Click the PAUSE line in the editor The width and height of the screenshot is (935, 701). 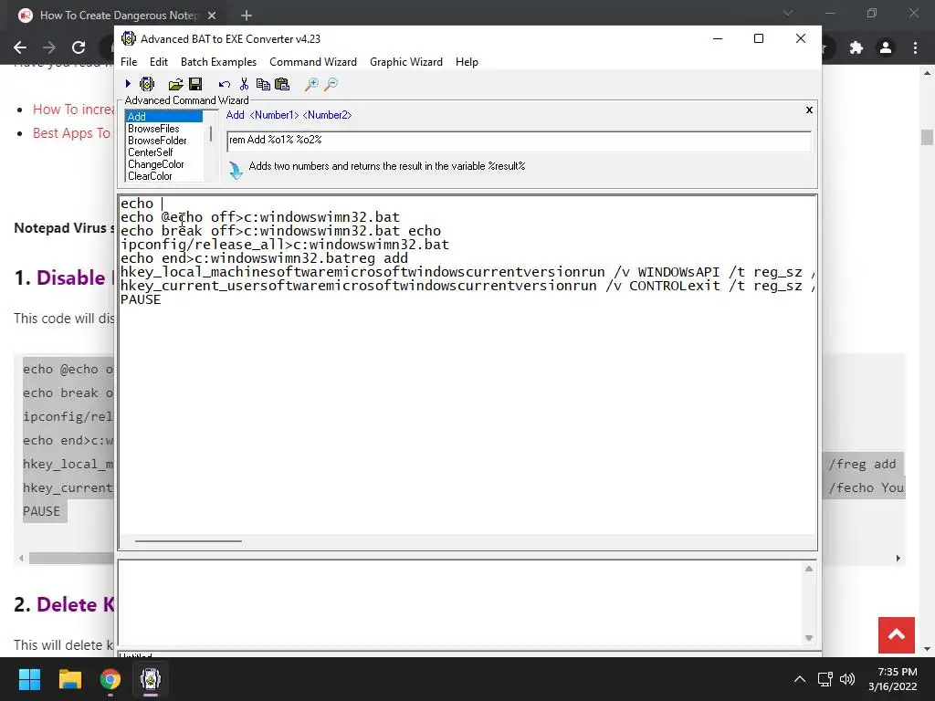coord(141,299)
